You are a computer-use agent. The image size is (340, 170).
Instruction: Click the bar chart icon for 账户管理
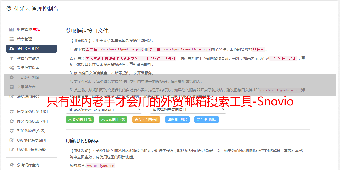pyautogui.click(x=12, y=29)
